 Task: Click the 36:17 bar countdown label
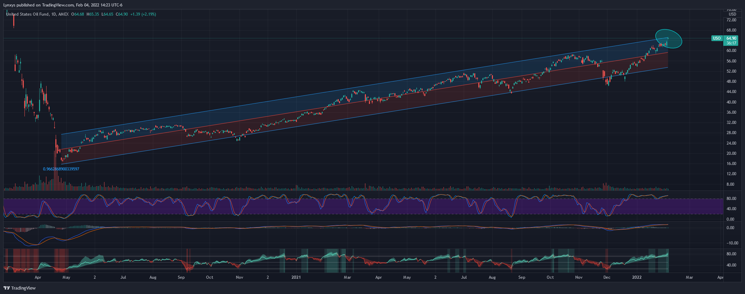[731, 43]
